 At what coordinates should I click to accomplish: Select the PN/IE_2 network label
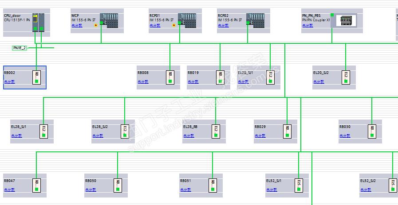coord(20,48)
